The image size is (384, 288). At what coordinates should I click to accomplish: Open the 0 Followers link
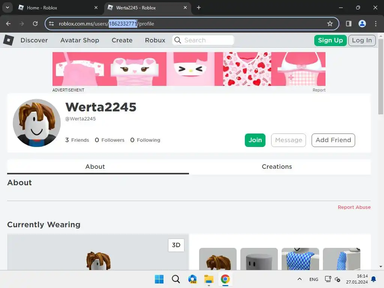click(x=109, y=140)
